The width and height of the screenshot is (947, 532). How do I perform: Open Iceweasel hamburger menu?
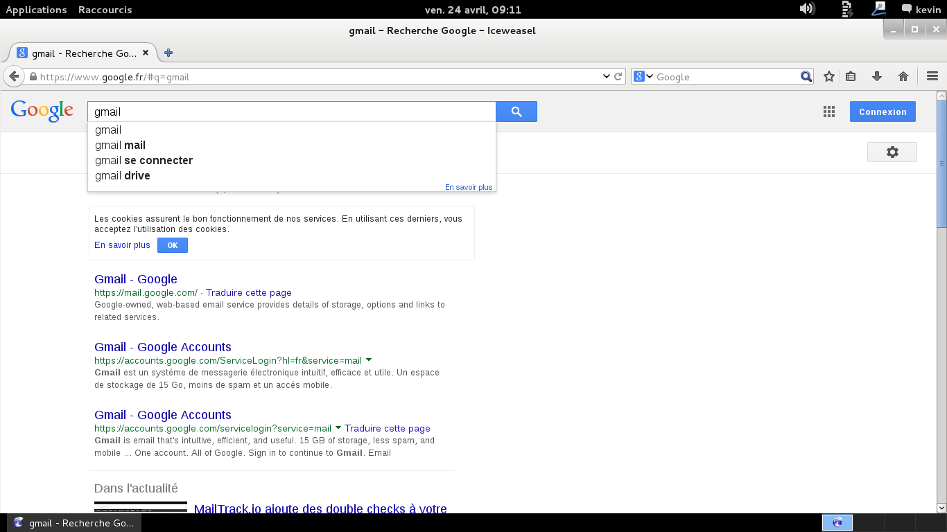[932, 77]
